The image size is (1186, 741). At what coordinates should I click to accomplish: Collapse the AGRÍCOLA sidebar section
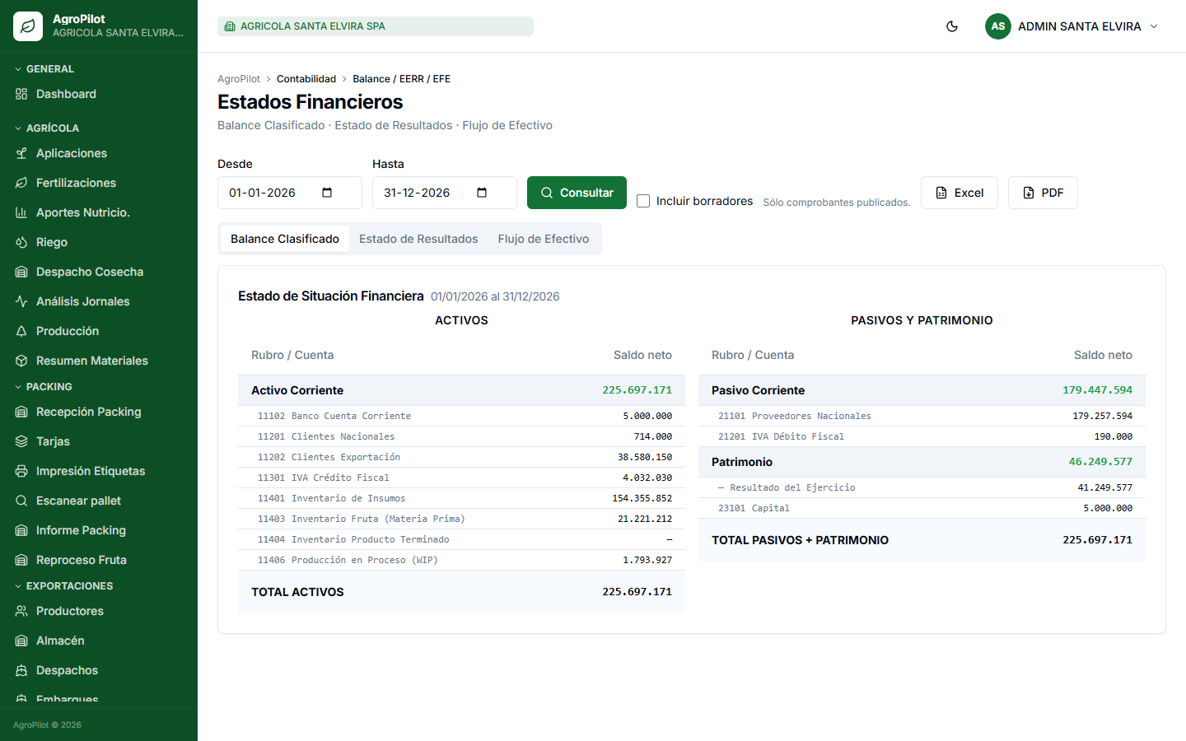(47, 128)
